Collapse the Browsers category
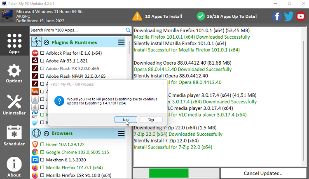This screenshot has height=179, width=309. [46, 133]
